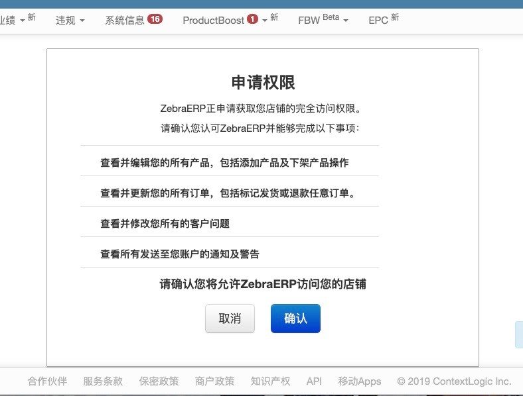Viewport: 523px width, 396px height.
Task: Open the 违规 dropdown menu
Action: tap(70, 21)
